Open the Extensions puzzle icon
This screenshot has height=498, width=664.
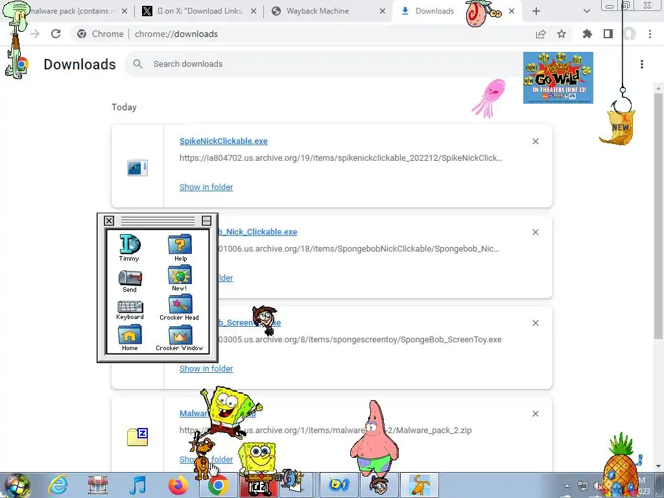tap(587, 34)
